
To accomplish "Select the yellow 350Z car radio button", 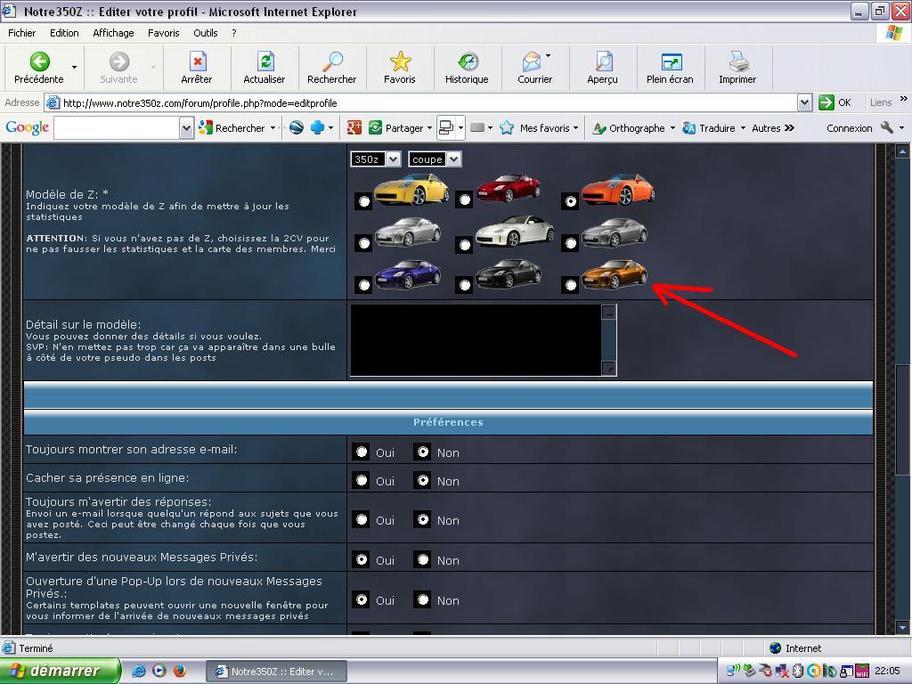I will point(363,201).
